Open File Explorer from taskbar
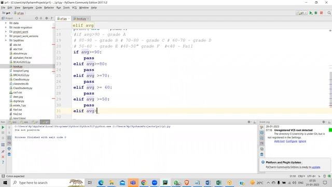332x187 pixels. 112,182
